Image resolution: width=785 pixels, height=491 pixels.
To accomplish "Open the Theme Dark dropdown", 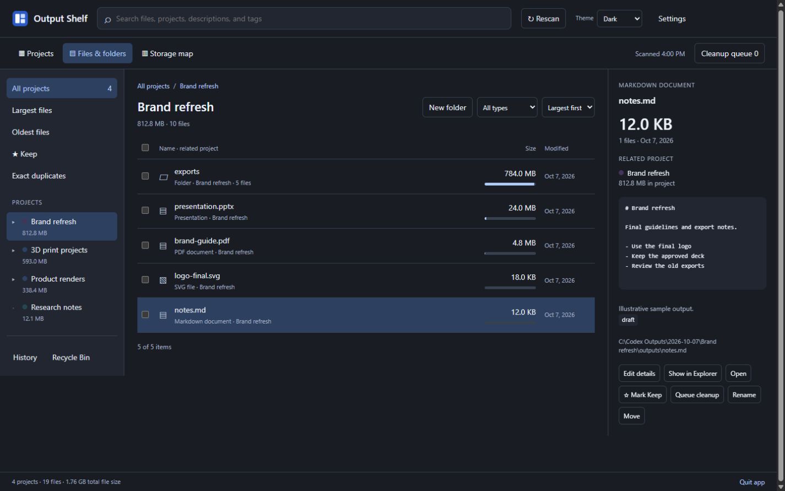I will (x=619, y=19).
